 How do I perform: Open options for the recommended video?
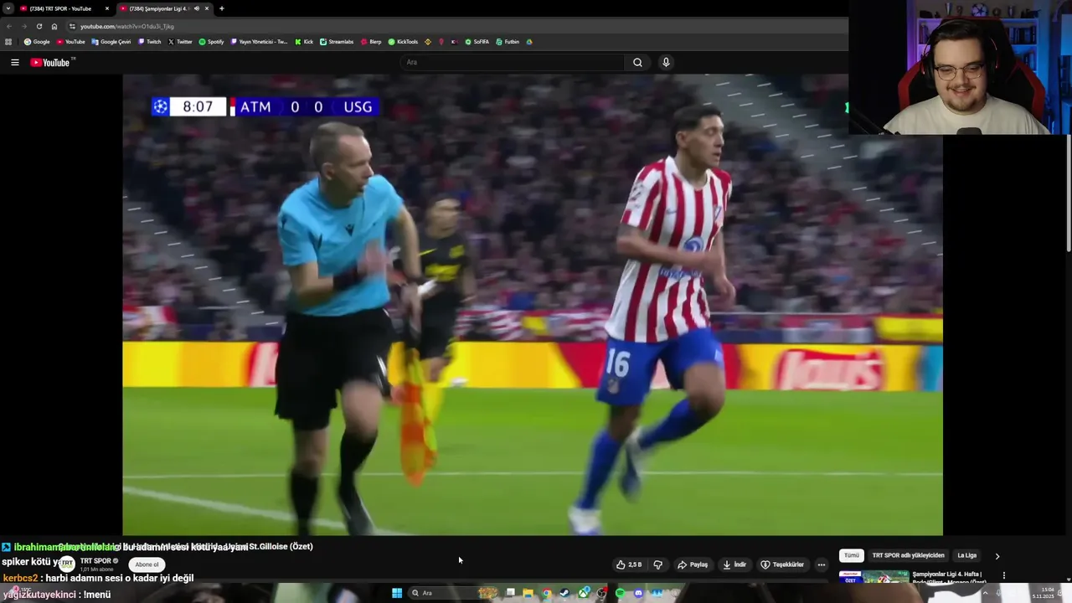(x=1003, y=575)
